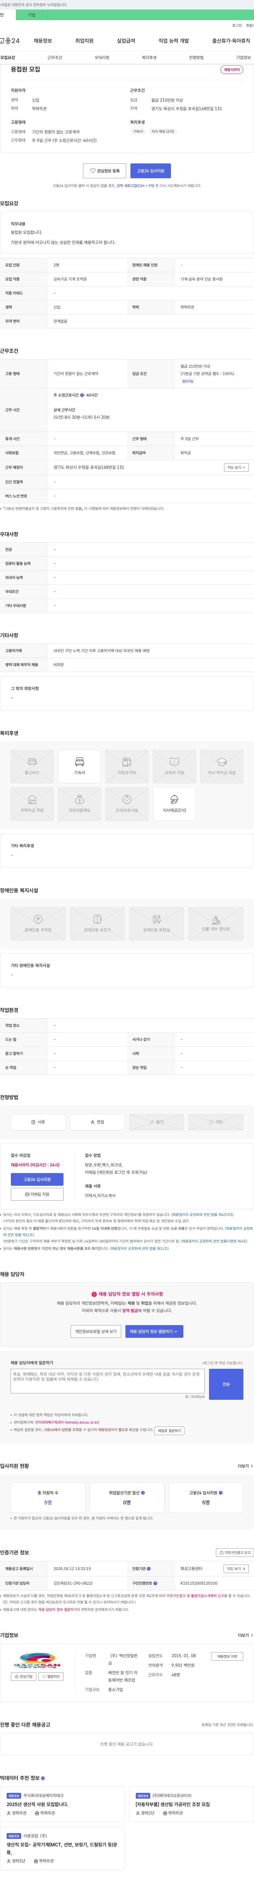Viewport: 254px width, 1894px height.
Task: Jump to 전형방법 section tab
Action: (196, 57)
